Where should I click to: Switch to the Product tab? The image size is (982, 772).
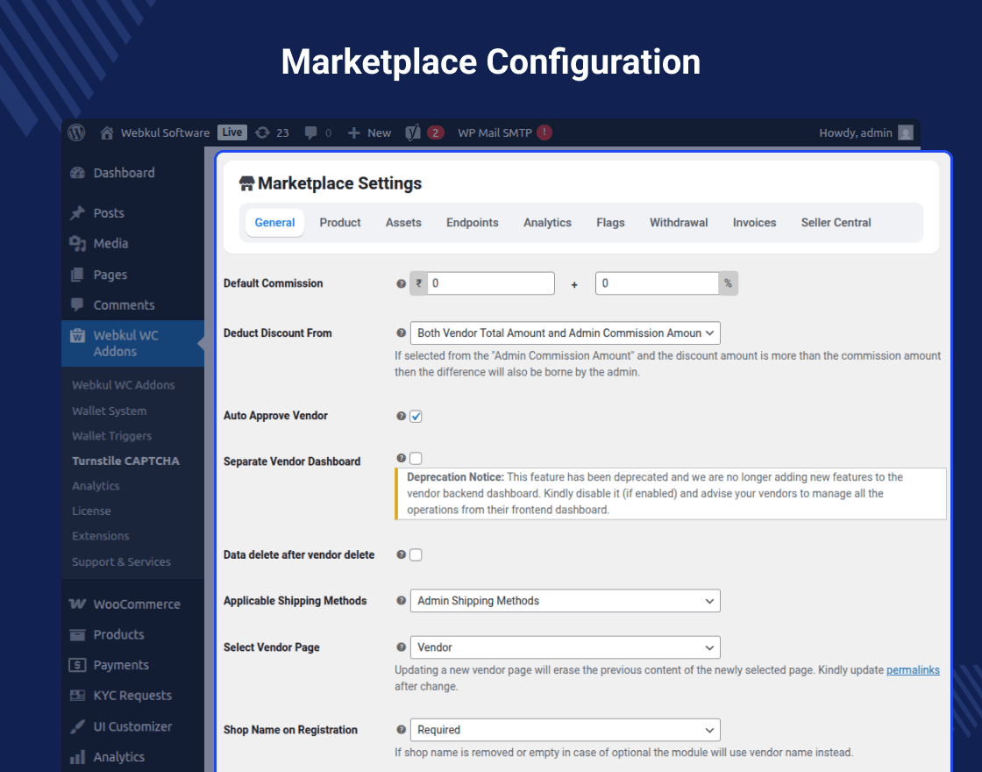click(340, 223)
